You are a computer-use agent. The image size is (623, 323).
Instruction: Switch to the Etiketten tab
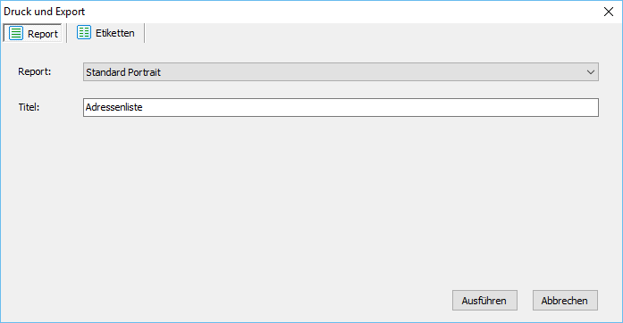106,33
